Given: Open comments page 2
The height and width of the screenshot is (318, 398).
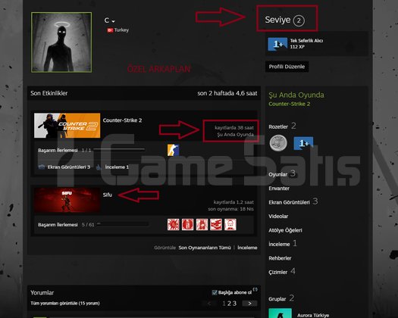Looking at the screenshot, I should tap(229, 304).
